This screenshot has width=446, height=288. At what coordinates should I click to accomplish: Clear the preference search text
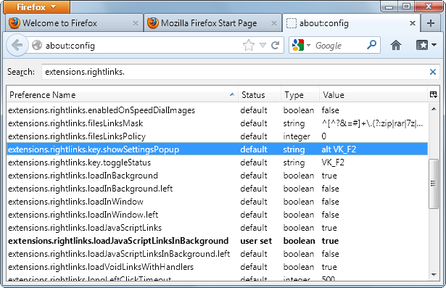[x=433, y=72]
